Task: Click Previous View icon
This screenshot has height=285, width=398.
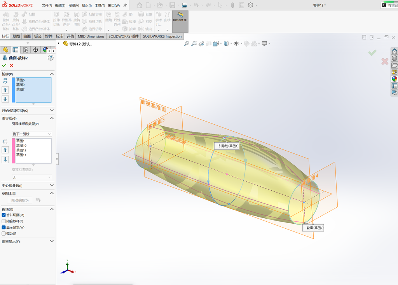Action: tap(202, 43)
